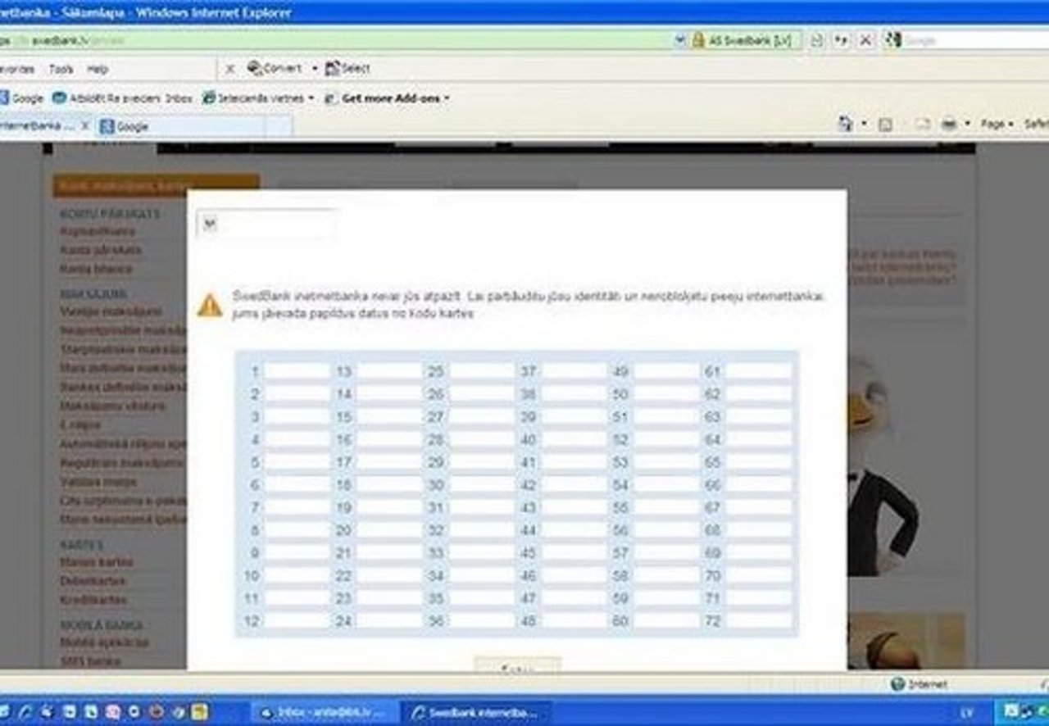1049x726 pixels.
Task: Open the Help menu
Action: point(98,70)
